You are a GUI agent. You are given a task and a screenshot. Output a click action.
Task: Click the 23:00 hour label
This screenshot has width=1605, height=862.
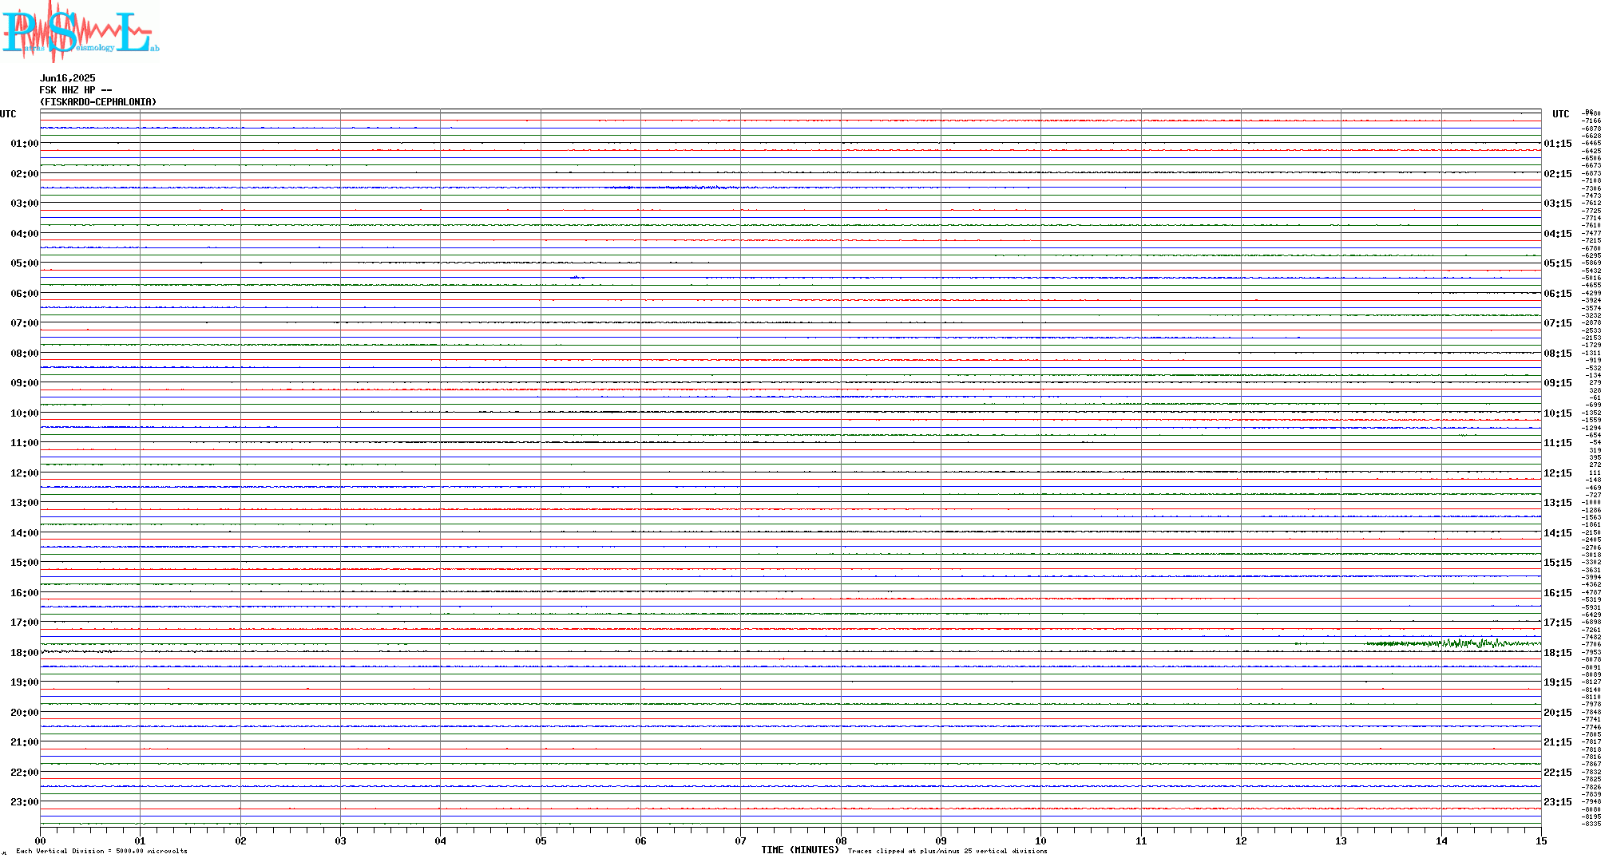point(25,802)
